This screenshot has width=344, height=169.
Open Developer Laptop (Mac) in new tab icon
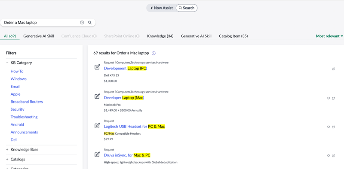[333, 98]
